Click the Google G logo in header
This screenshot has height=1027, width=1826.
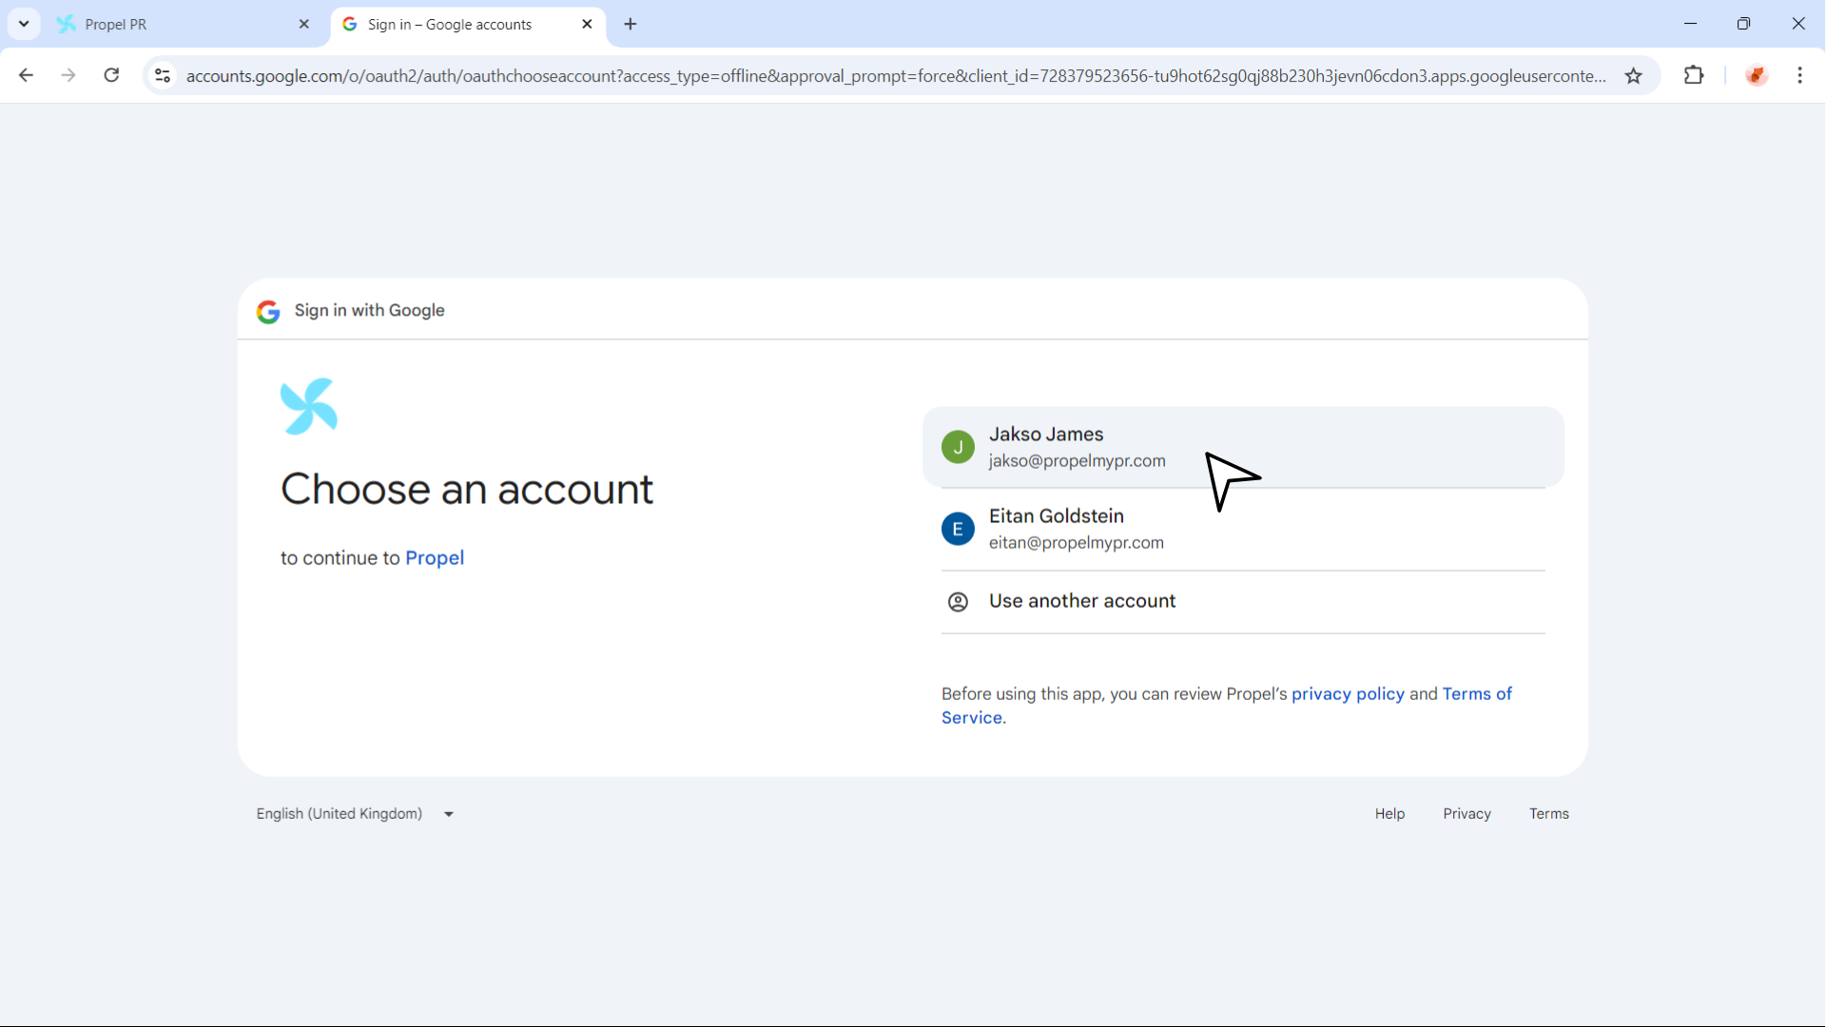pyautogui.click(x=268, y=312)
